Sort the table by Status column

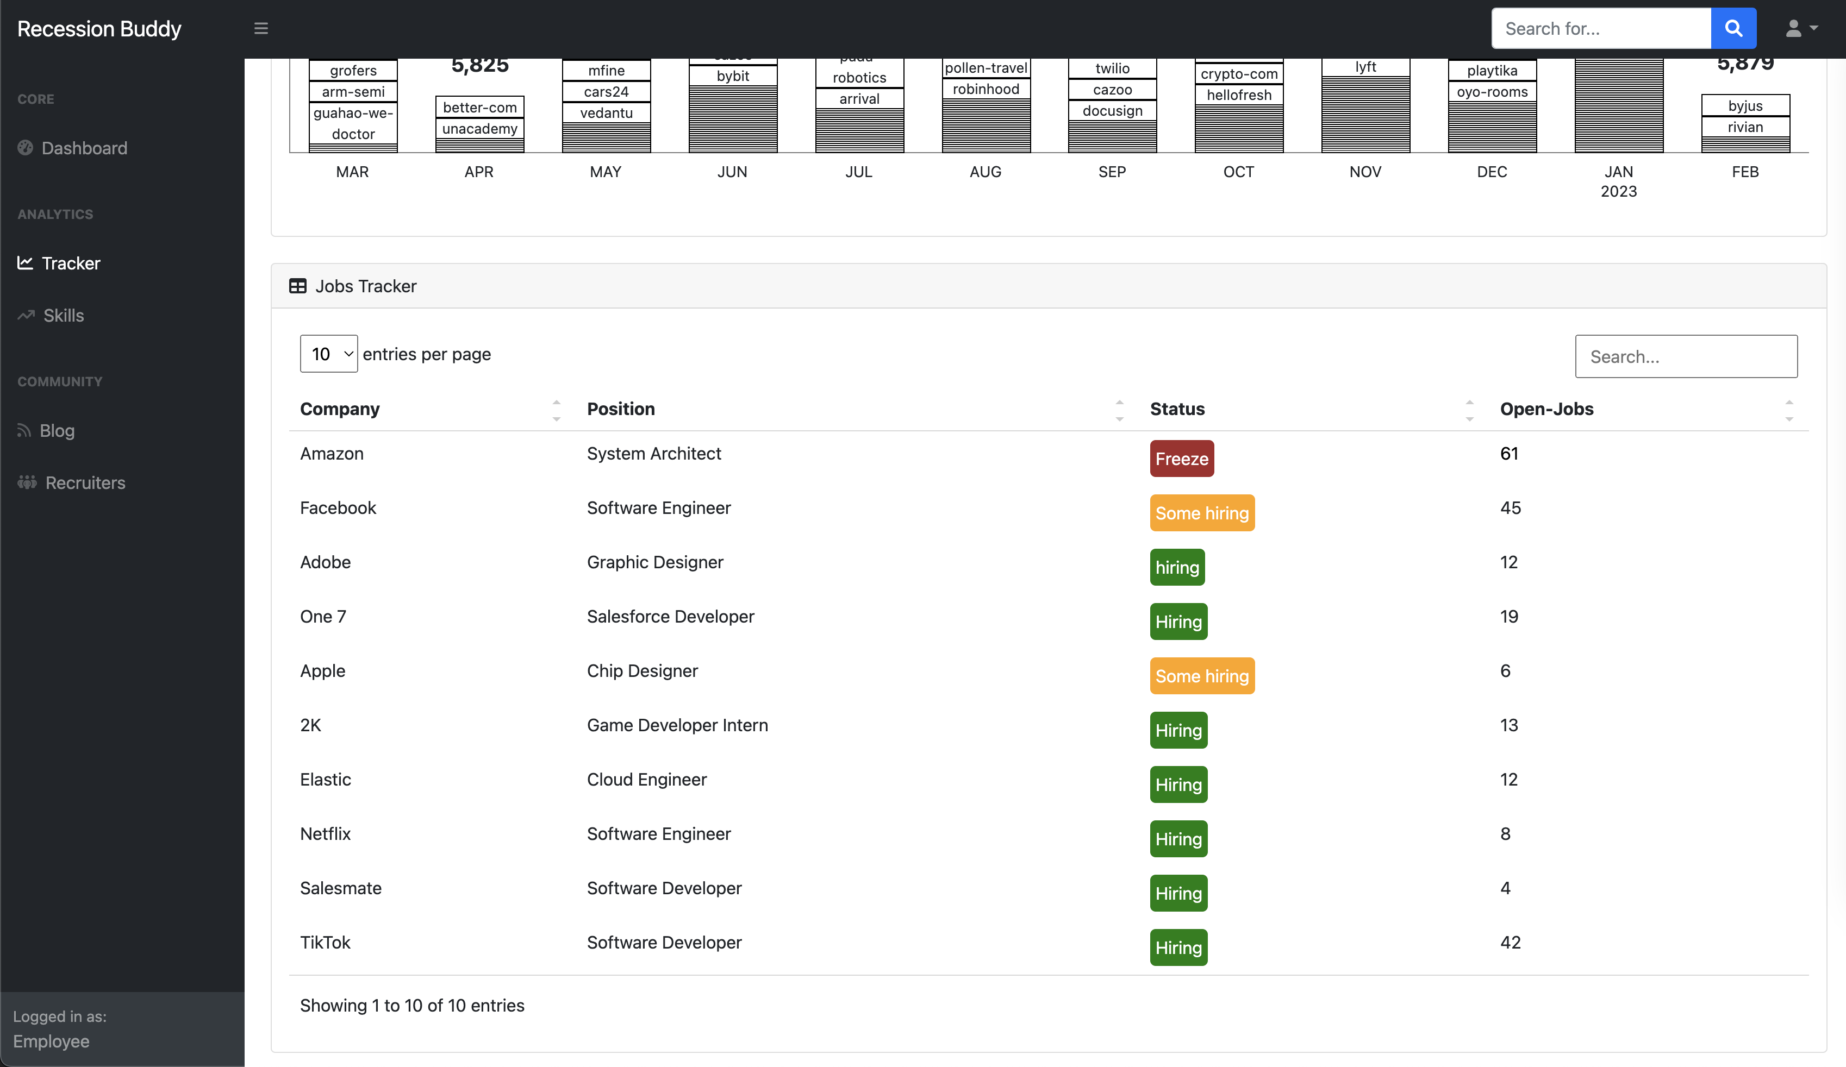point(1469,410)
